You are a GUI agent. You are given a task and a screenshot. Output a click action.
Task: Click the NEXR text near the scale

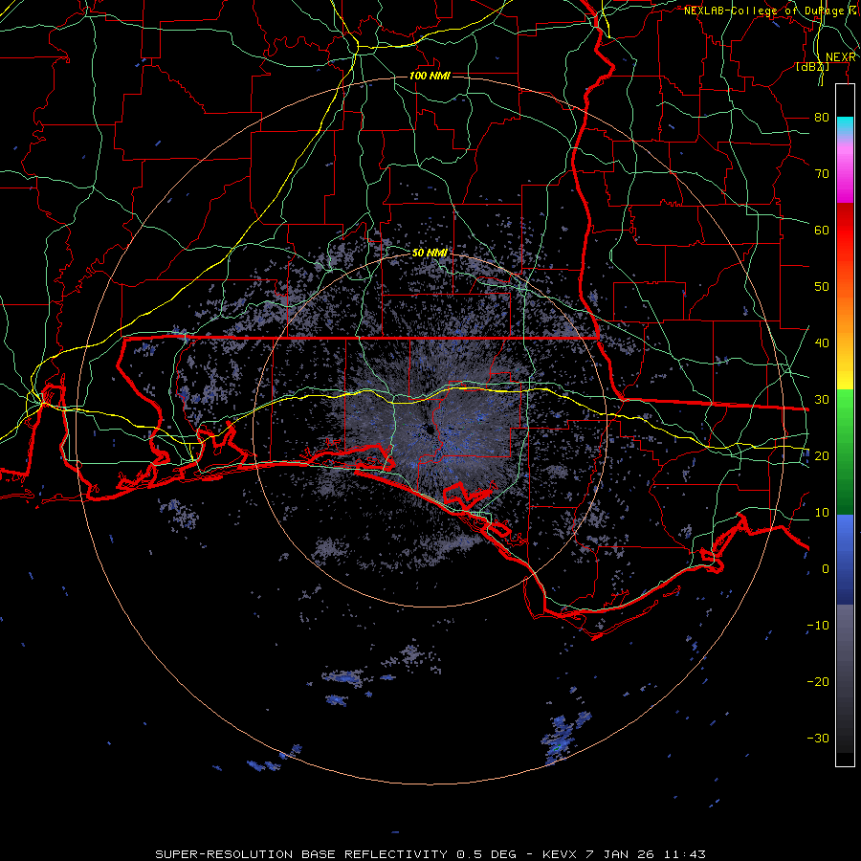tap(841, 57)
